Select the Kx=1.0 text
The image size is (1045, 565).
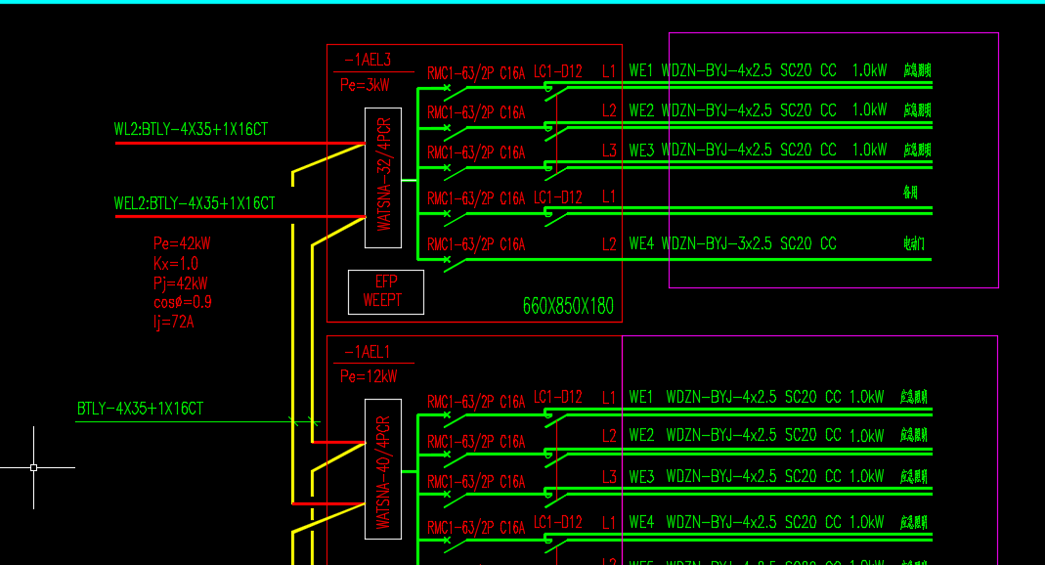[176, 263]
